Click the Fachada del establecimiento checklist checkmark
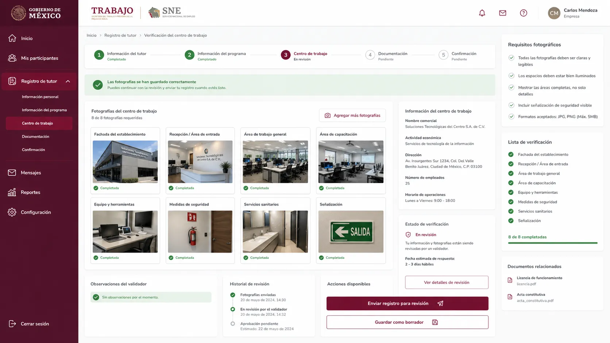Viewport: 610px width, 343px height. 511,155
